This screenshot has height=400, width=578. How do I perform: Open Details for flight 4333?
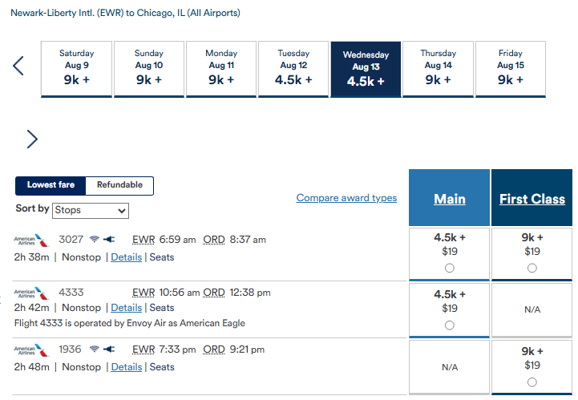click(127, 308)
